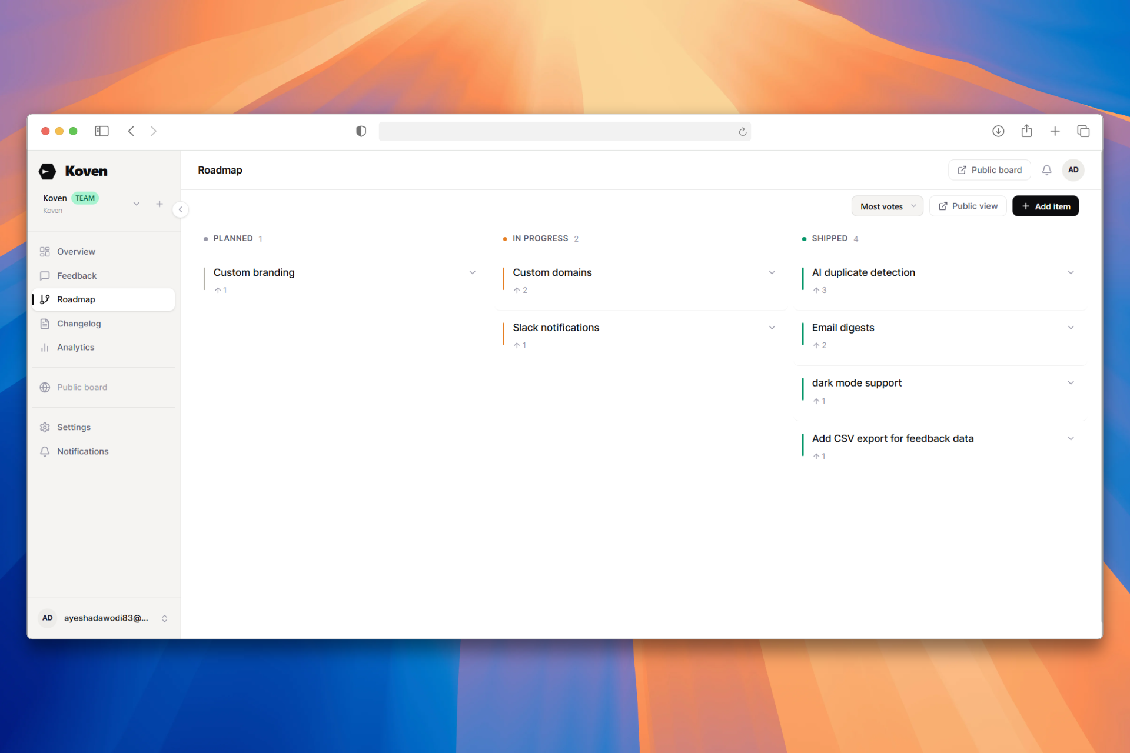
Task: Expand the Koven workspace switcher chevron
Action: click(137, 204)
